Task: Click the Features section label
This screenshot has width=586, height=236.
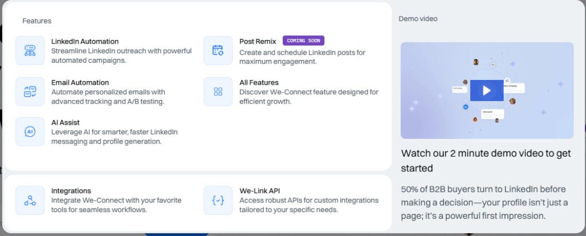Action: tap(37, 21)
